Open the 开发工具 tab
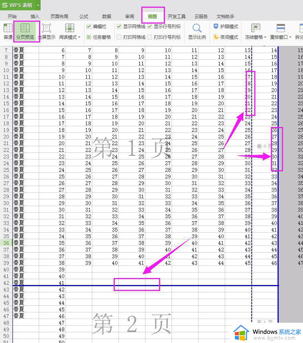This screenshot has width=303, height=343. [177, 16]
